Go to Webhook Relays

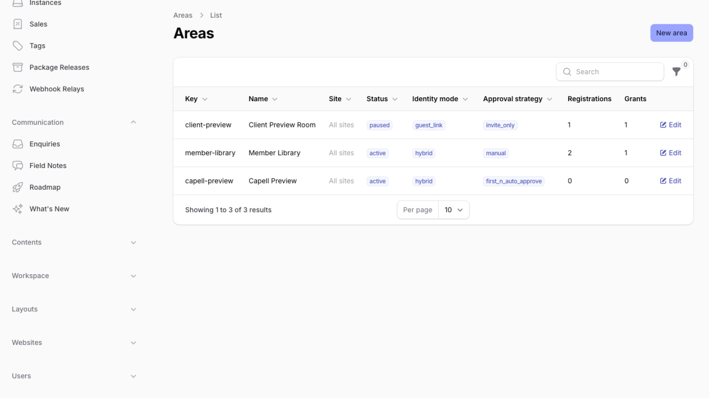click(57, 89)
